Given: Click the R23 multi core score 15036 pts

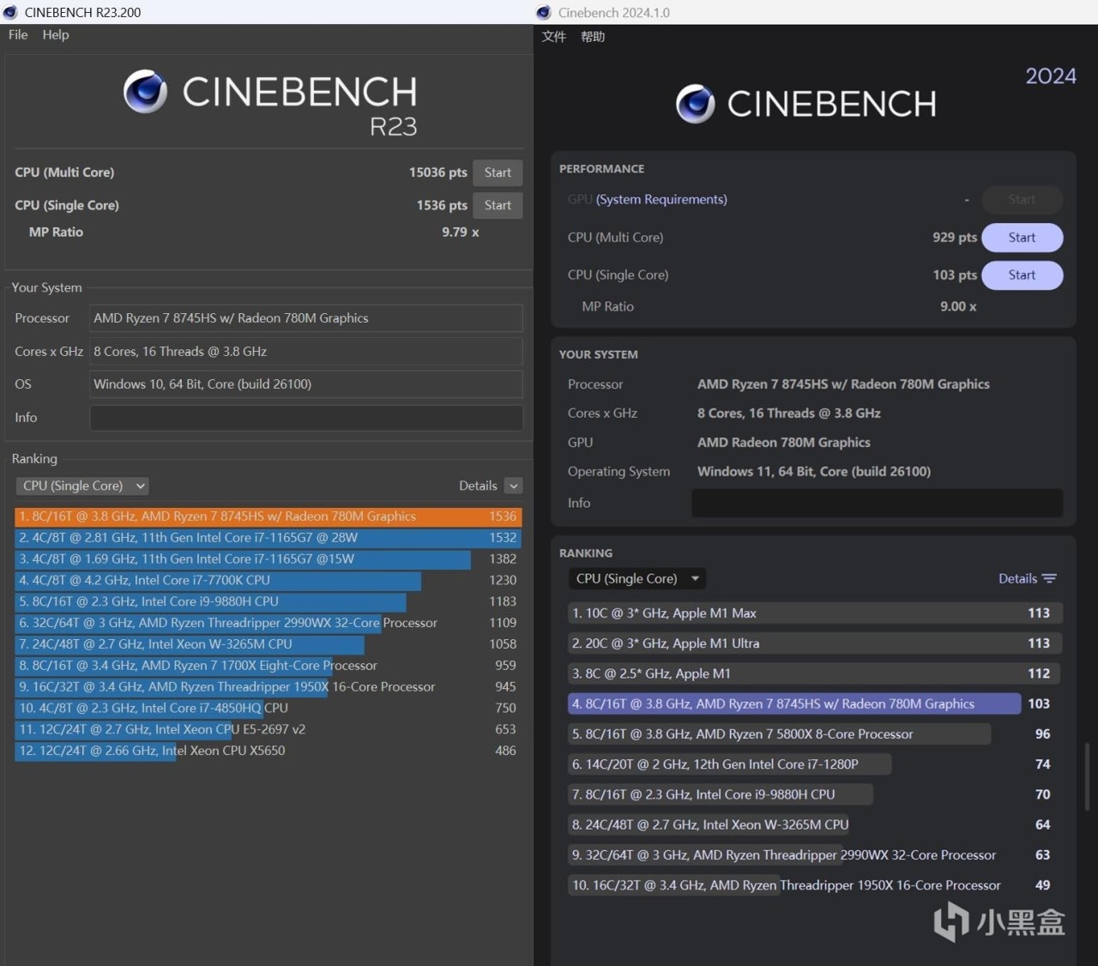Looking at the screenshot, I should (438, 172).
